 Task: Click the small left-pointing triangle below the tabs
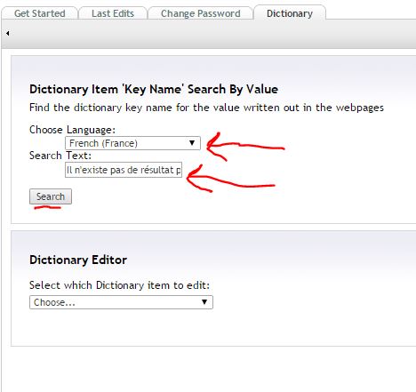click(7, 33)
